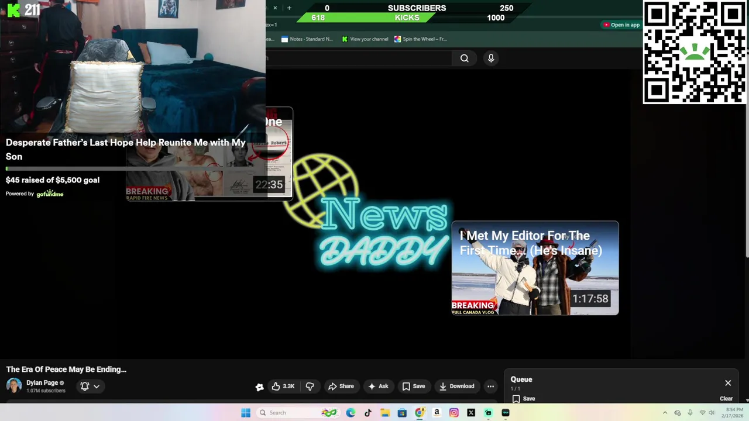Image resolution: width=749 pixels, height=421 pixels.
Task: Switch to Chrome in the taskbar
Action: pyautogui.click(x=420, y=413)
